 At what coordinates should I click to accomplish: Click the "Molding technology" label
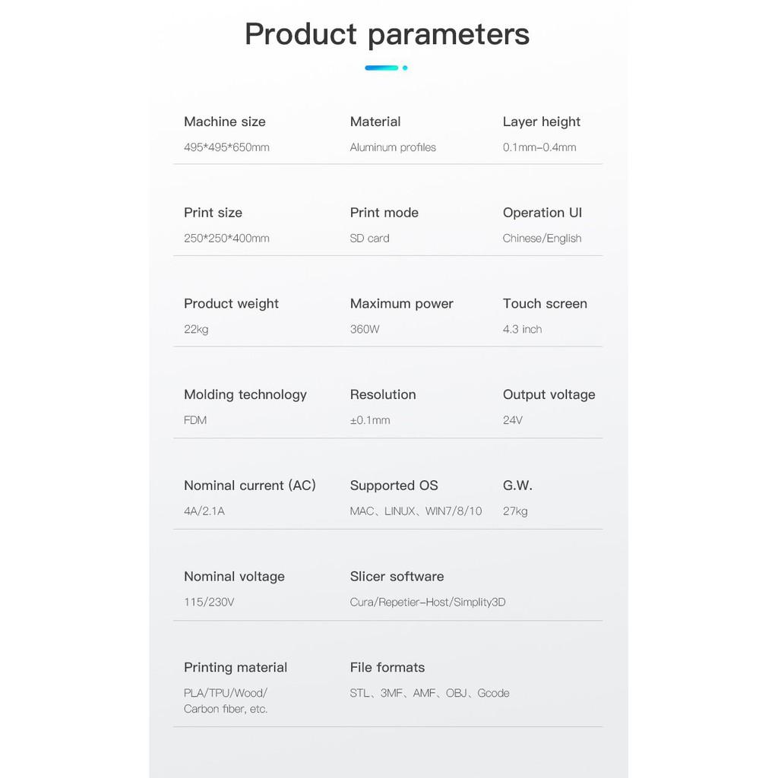[245, 394]
